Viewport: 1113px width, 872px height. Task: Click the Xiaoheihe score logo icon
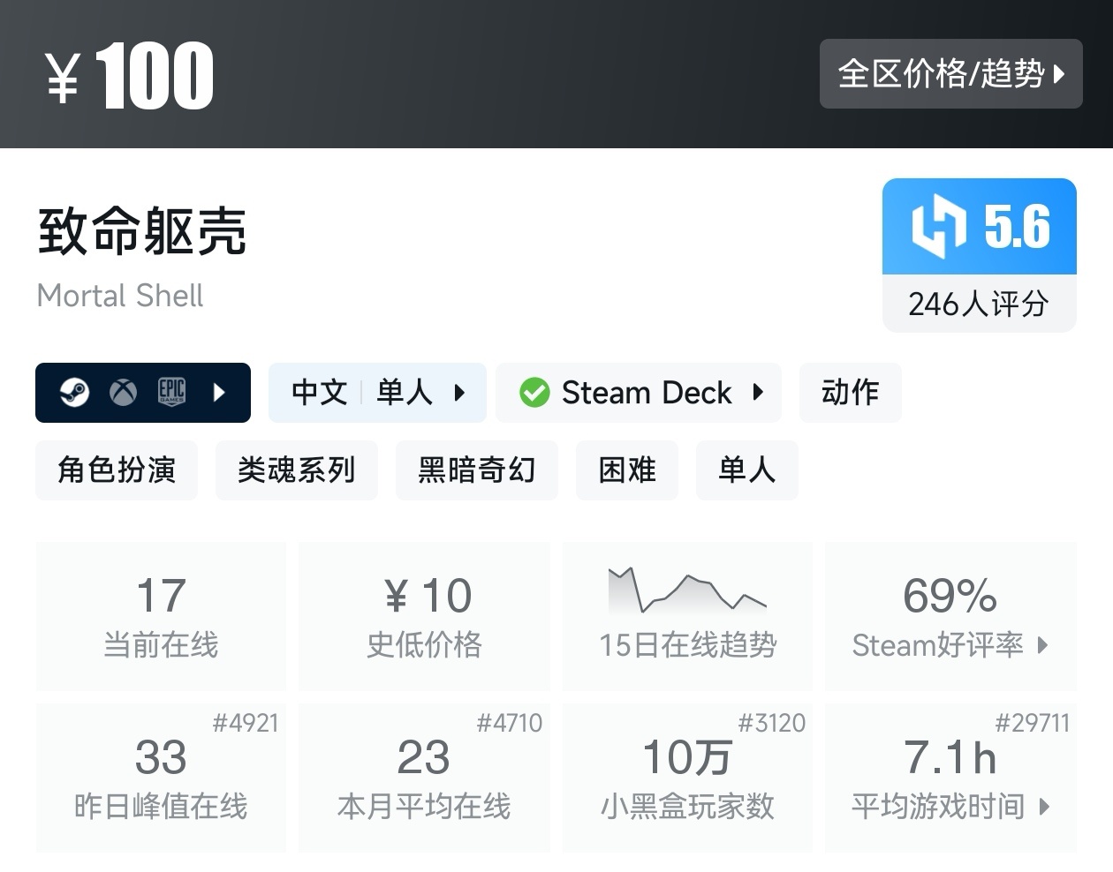click(x=939, y=227)
